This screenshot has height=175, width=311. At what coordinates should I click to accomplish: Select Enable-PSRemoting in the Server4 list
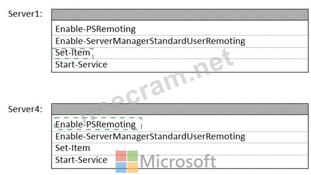tap(95, 125)
